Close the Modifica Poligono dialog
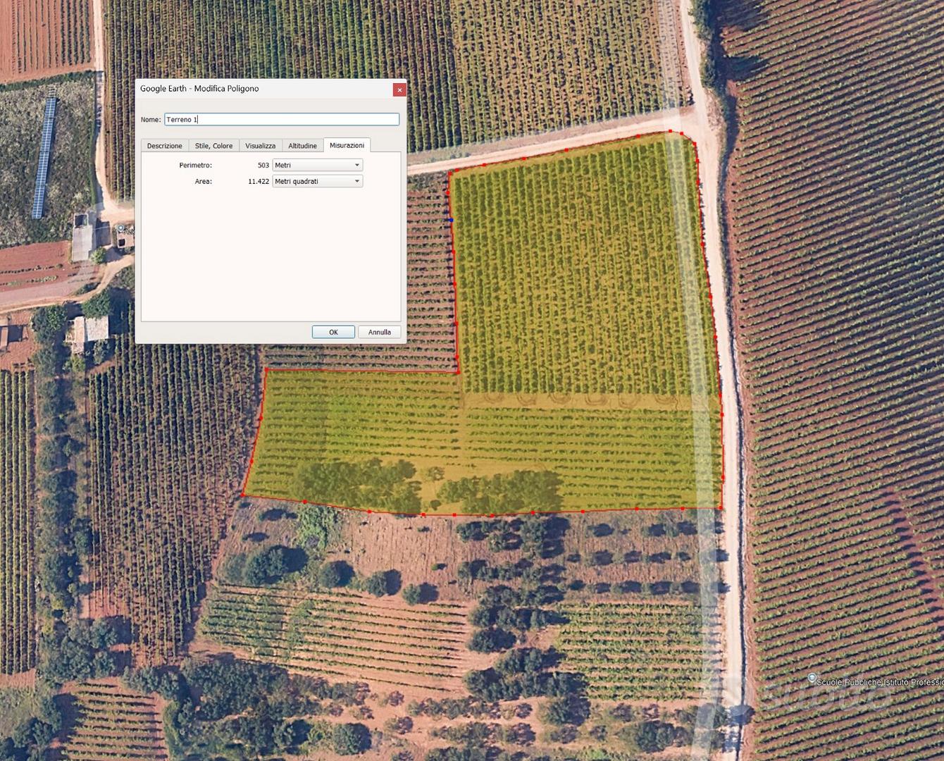 point(399,89)
